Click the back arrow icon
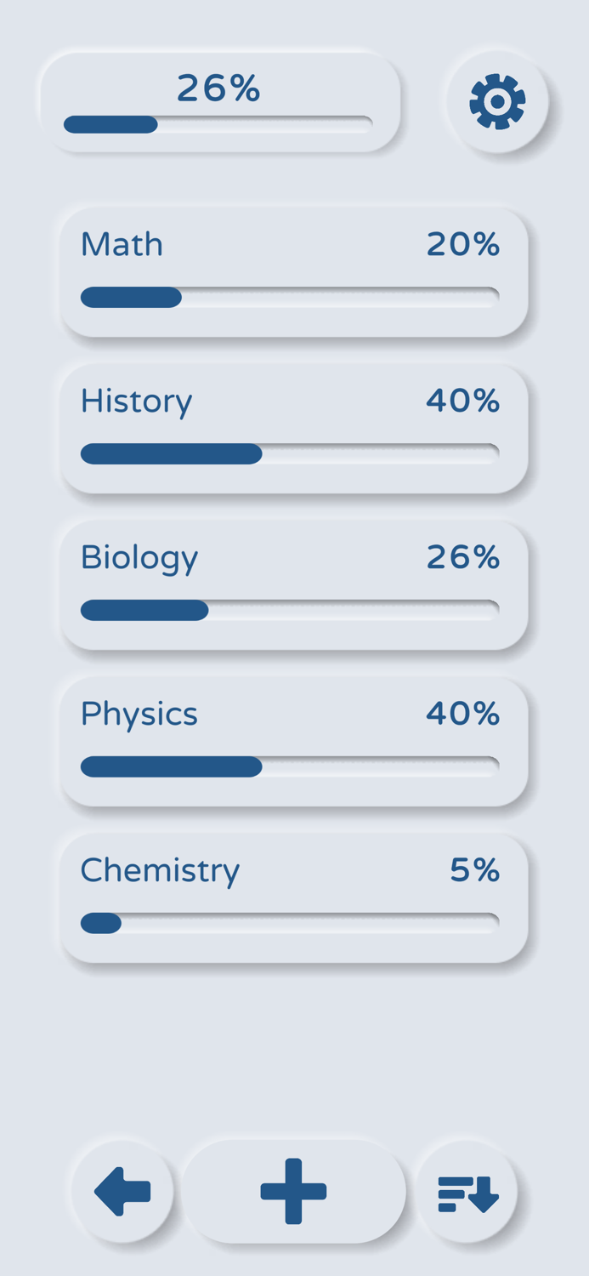This screenshot has width=589, height=1276. [121, 1190]
